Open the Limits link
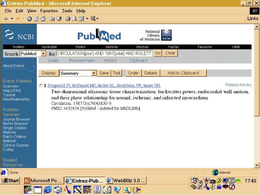The width and height of the screenshot is (260, 195). click(x=54, y=60)
